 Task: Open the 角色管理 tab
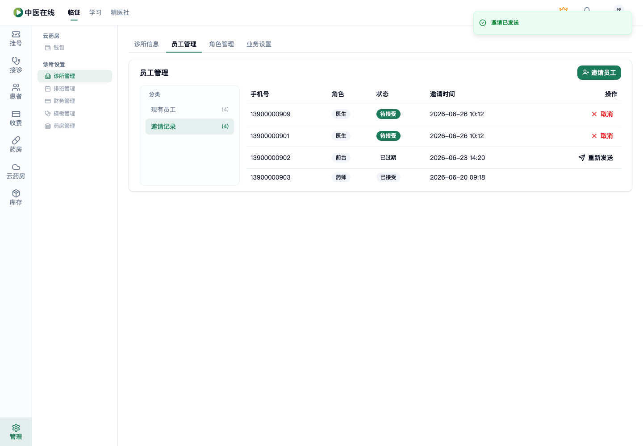[221, 44]
